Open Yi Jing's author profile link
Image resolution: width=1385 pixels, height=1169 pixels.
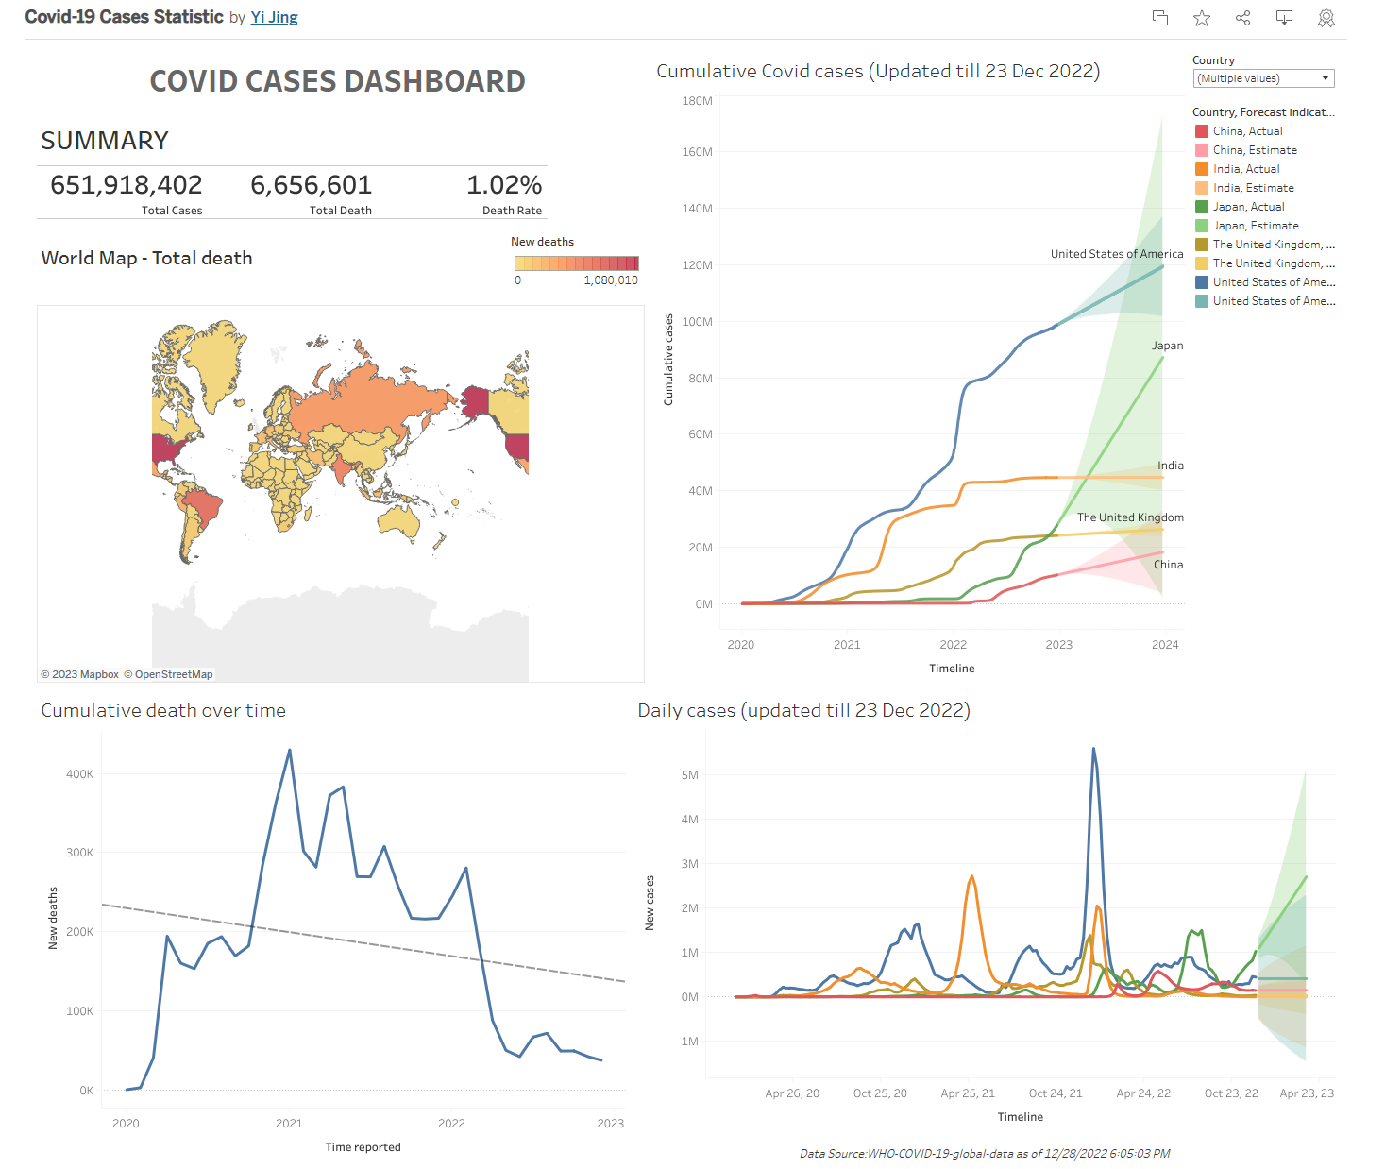coord(274,17)
